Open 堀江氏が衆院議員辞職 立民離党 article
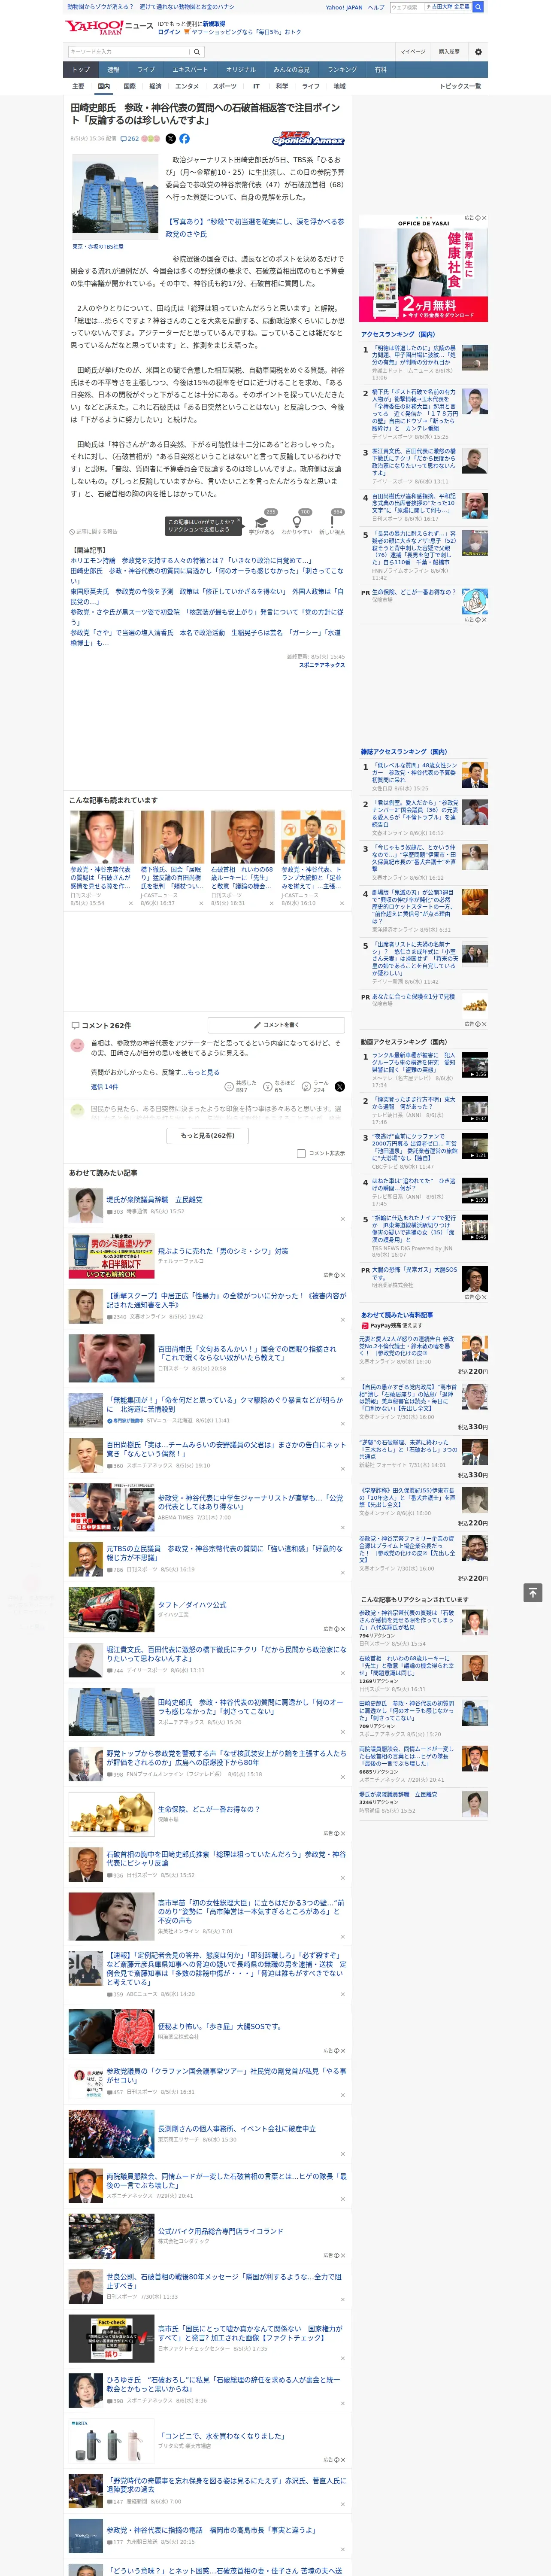The height and width of the screenshot is (2576, 551). click(155, 1199)
